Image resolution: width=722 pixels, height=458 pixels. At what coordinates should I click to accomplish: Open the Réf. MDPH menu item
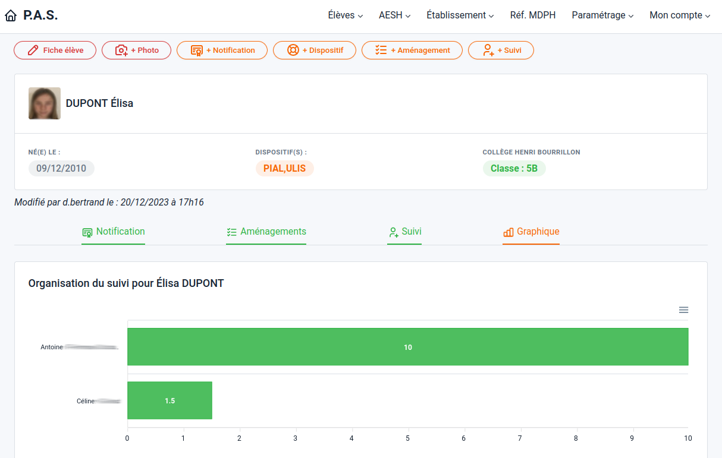click(x=532, y=15)
